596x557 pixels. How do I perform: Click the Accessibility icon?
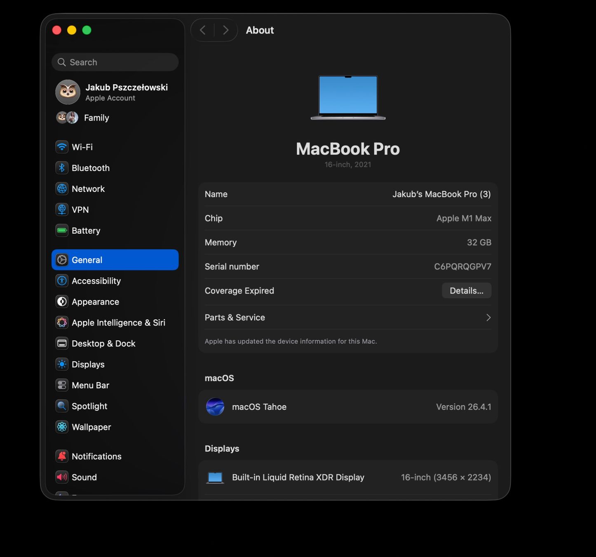click(62, 281)
